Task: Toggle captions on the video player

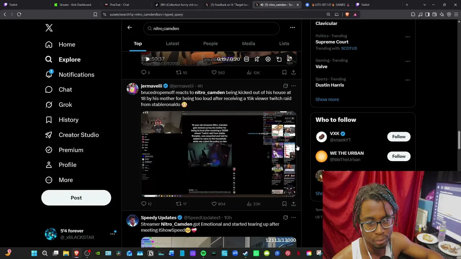Action: click(x=246, y=59)
